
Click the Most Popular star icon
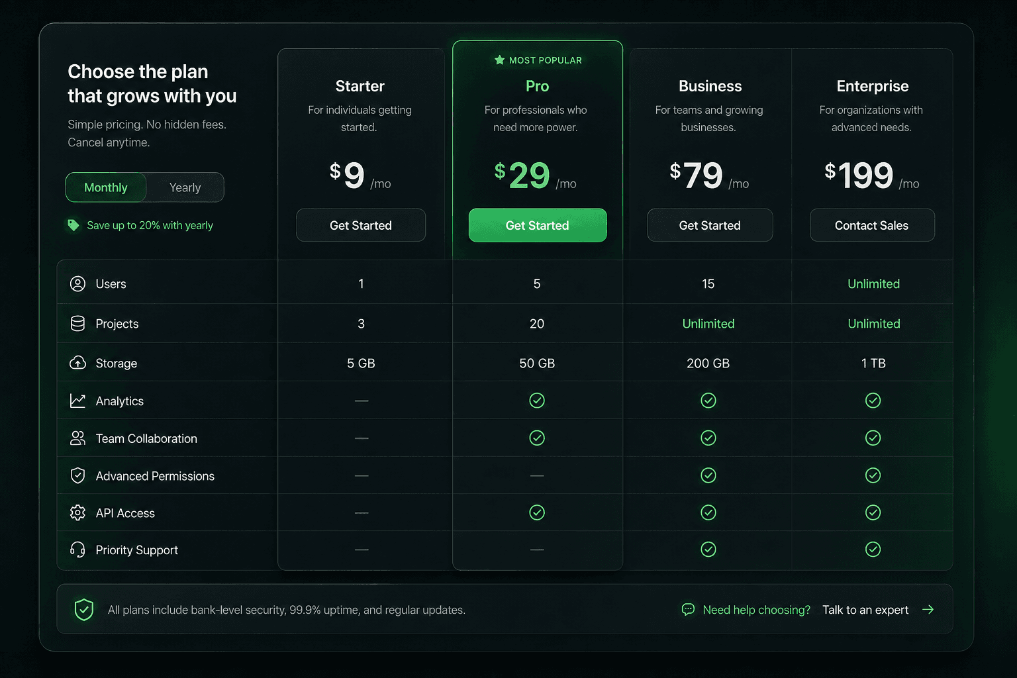click(x=500, y=60)
